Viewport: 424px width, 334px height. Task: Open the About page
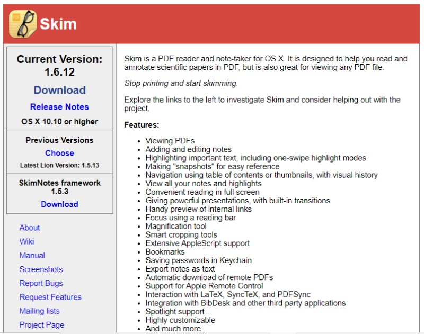pos(30,228)
